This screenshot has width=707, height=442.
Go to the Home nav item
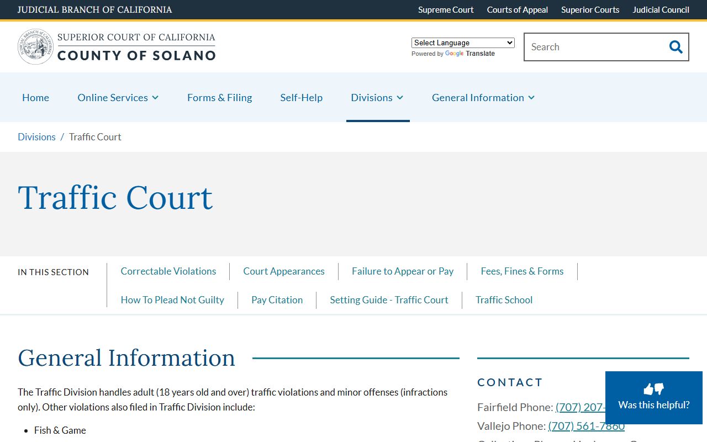pos(35,97)
